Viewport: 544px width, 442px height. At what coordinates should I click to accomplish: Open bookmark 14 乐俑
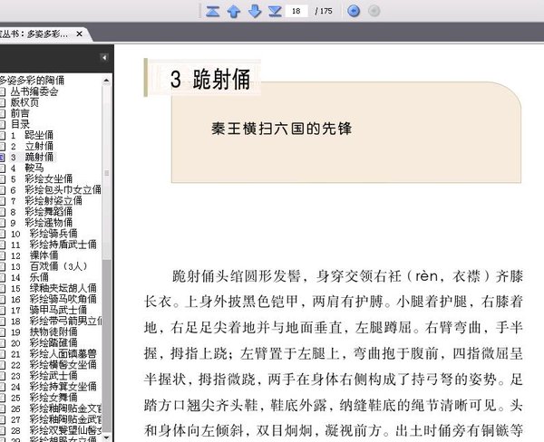(30, 277)
